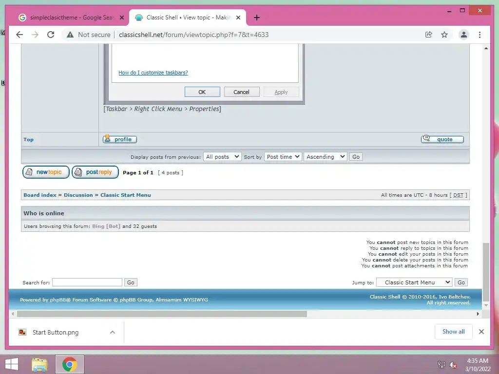Open the Chrome profile avatar
The height and width of the screenshot is (374, 499).
[464, 35]
